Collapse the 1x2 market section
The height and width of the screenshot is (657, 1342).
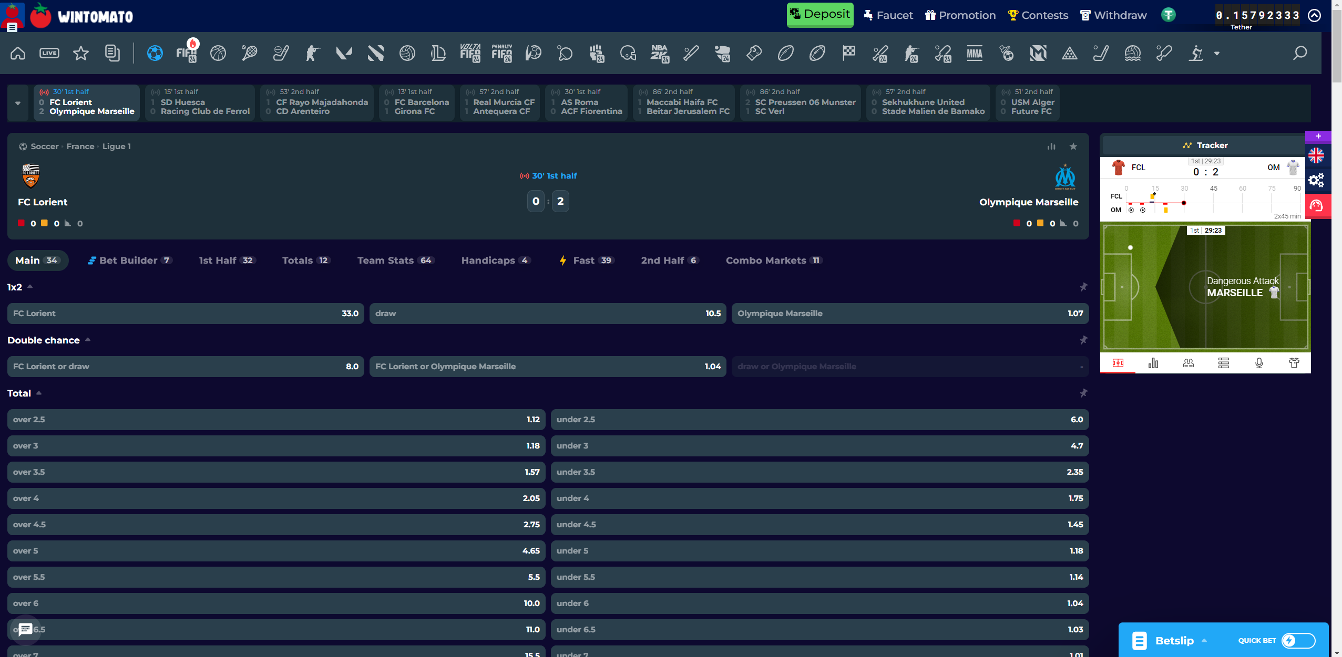pos(30,287)
